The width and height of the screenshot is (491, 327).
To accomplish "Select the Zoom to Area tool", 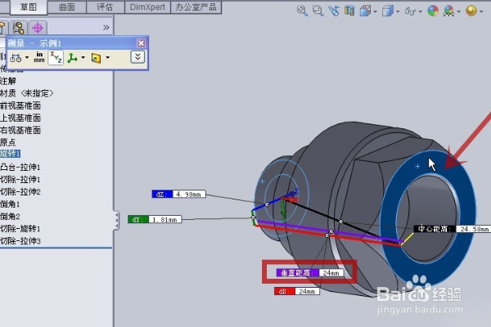I will [318, 11].
